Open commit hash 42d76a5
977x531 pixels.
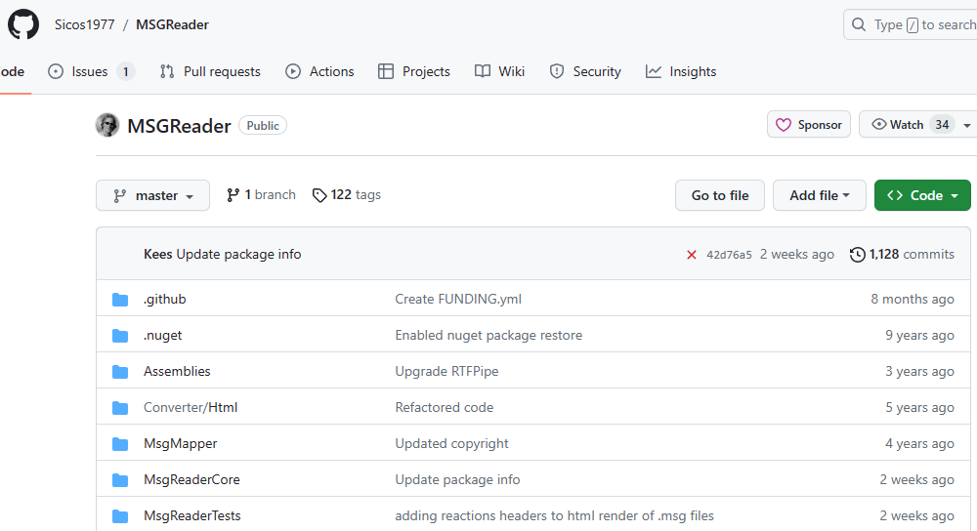point(729,255)
